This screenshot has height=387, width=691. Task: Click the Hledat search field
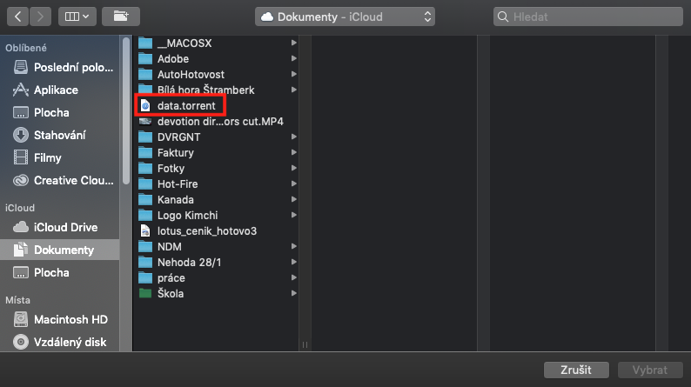pos(587,17)
